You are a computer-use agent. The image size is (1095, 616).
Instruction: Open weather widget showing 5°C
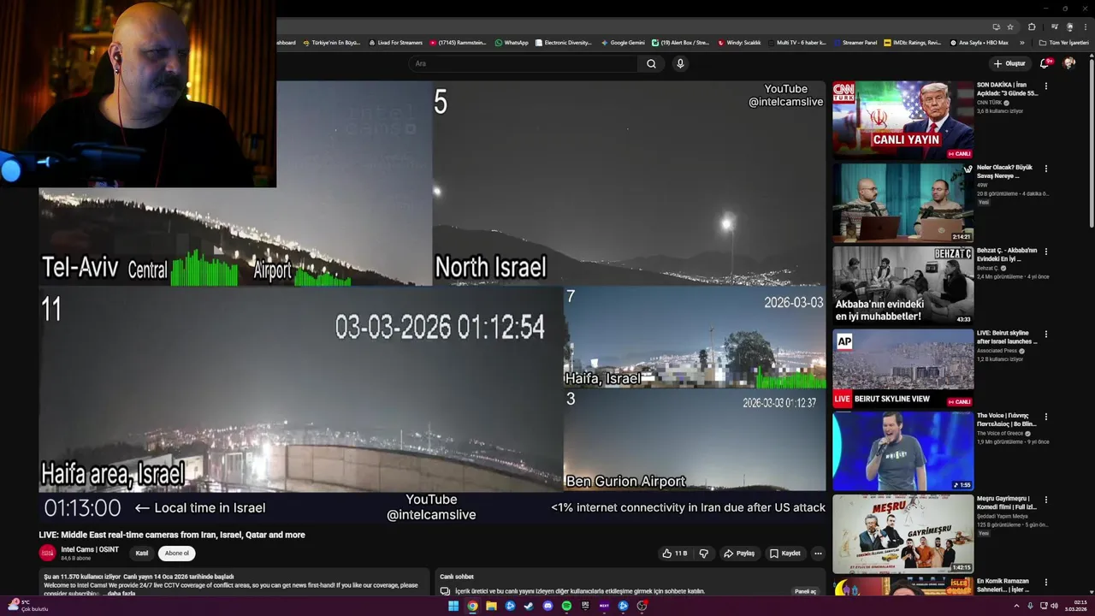click(x=26, y=606)
